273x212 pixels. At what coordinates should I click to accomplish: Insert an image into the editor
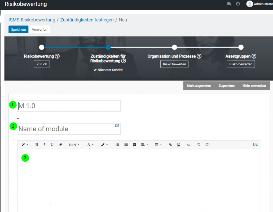(x=179, y=145)
